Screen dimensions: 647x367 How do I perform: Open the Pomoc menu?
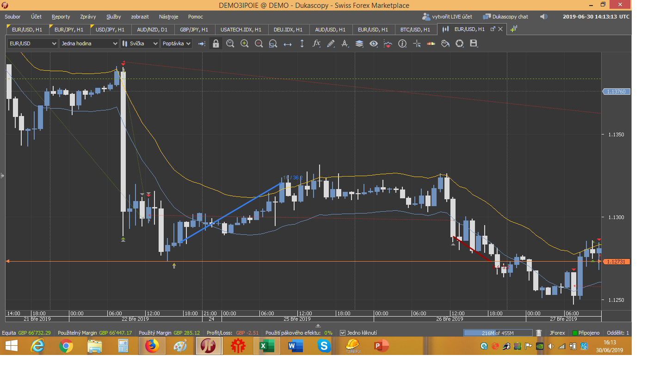click(195, 17)
